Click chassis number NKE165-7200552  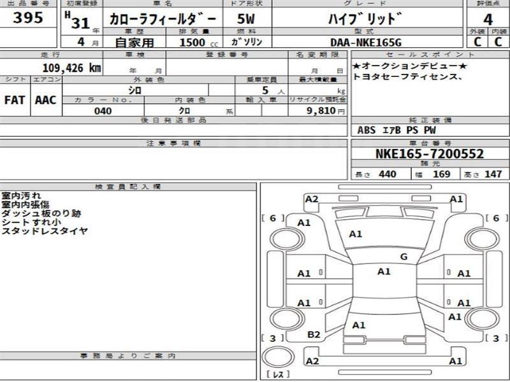[430, 153]
